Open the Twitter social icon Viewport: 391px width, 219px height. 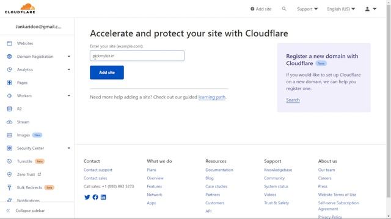(x=87, y=197)
